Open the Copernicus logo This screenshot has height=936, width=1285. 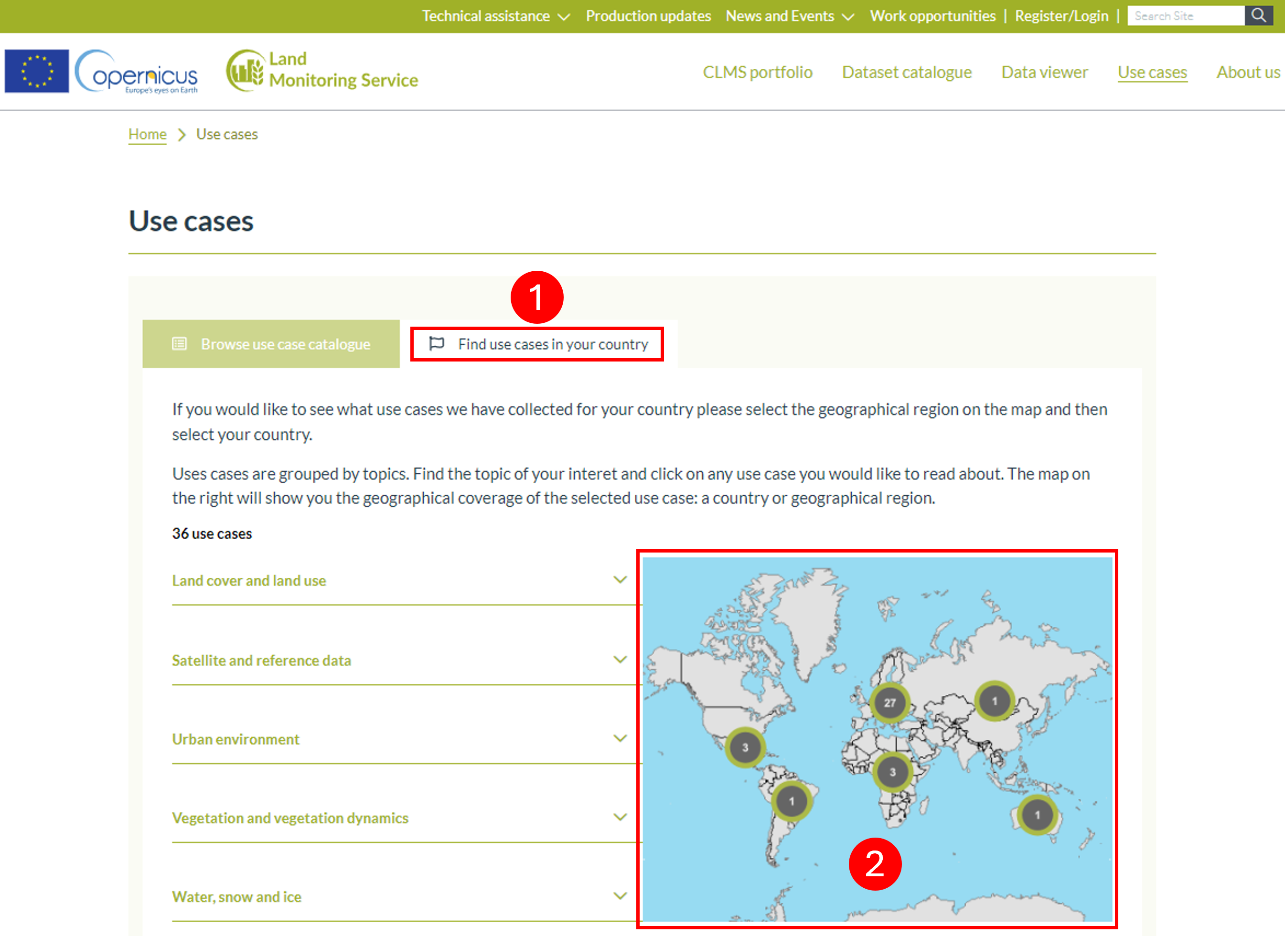tap(137, 71)
